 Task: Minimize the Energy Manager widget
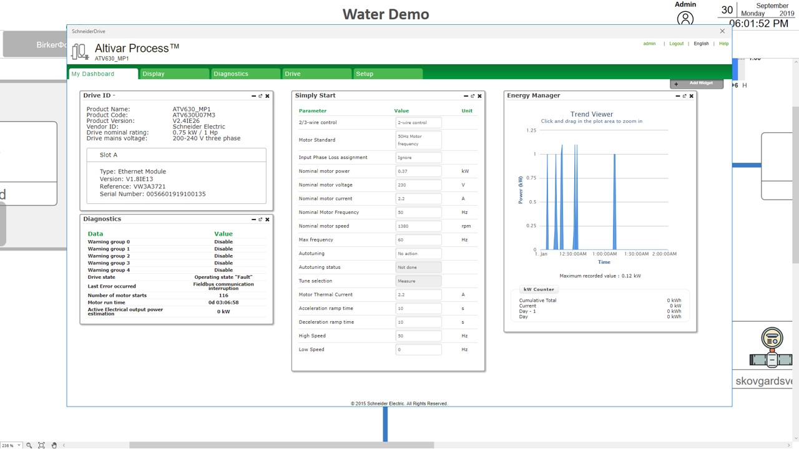pos(677,96)
